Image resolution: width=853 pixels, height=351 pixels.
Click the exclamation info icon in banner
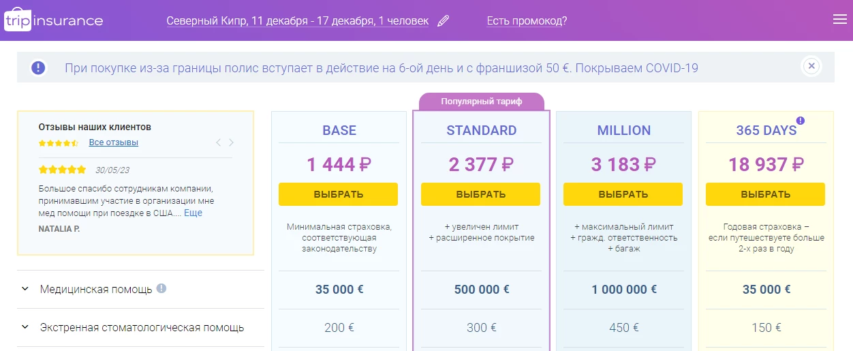(x=38, y=67)
